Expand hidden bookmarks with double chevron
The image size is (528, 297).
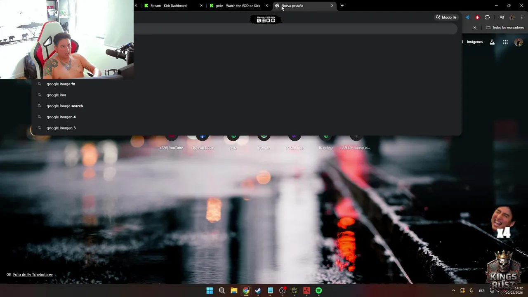pos(475,28)
